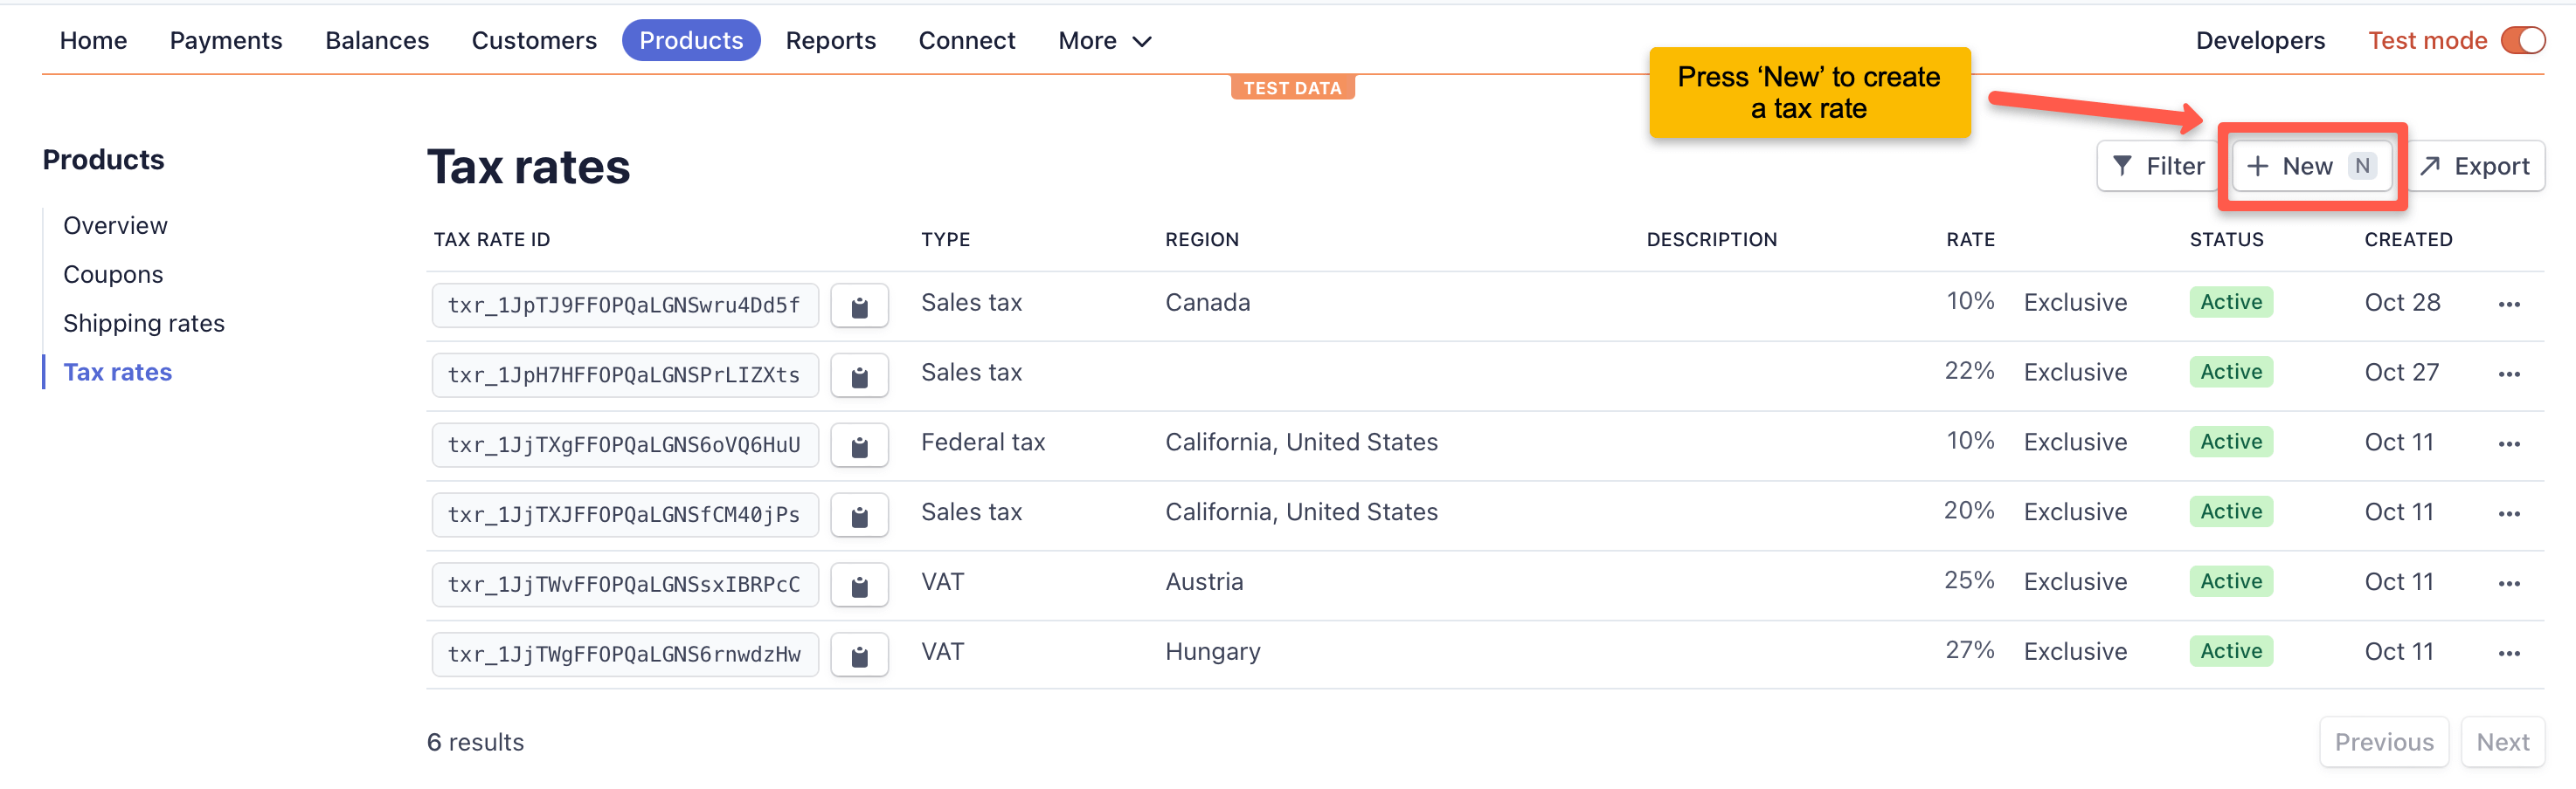Screen dimensions: 2576x789
Task: Click the Next pagination button
Action: pyautogui.click(x=2503, y=742)
